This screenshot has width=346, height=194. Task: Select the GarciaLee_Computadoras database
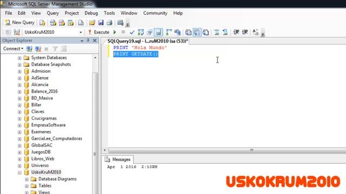(56, 138)
